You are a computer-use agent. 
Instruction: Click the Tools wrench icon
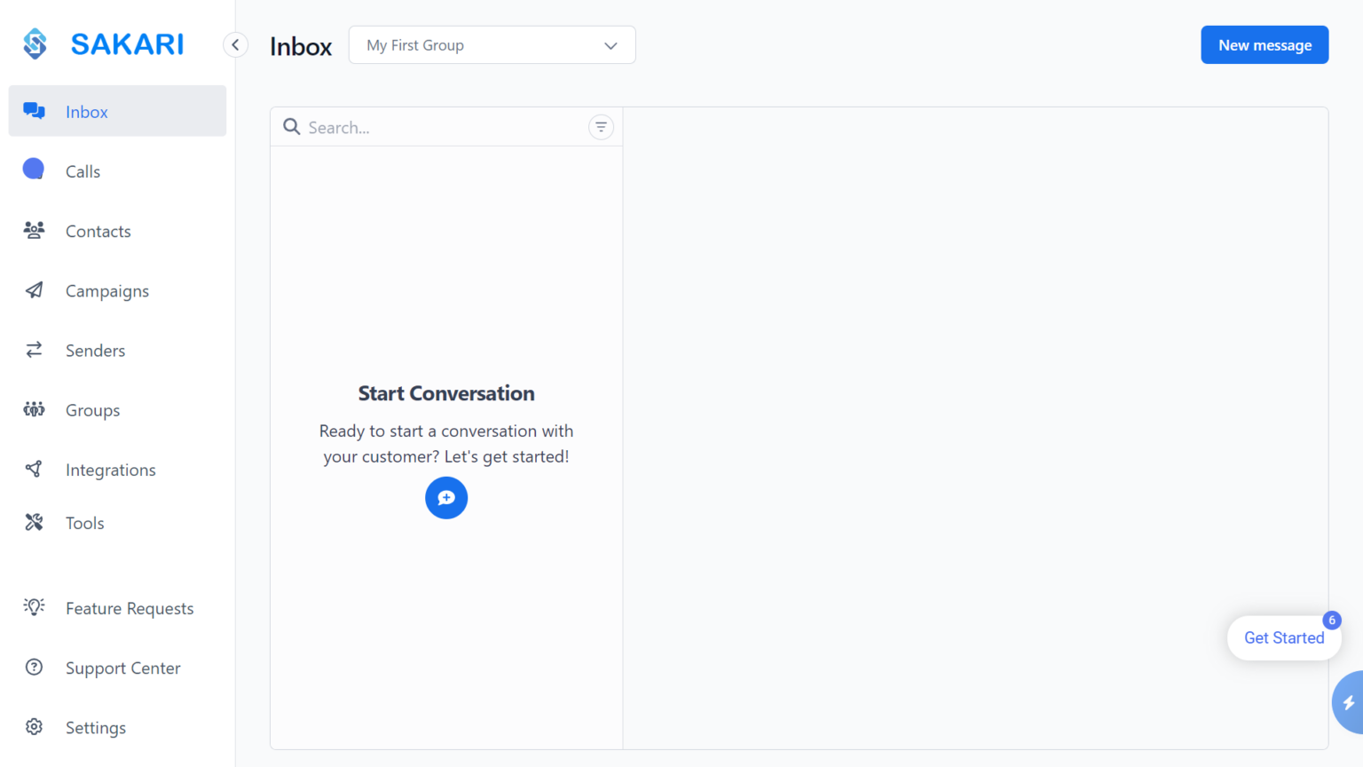34,522
